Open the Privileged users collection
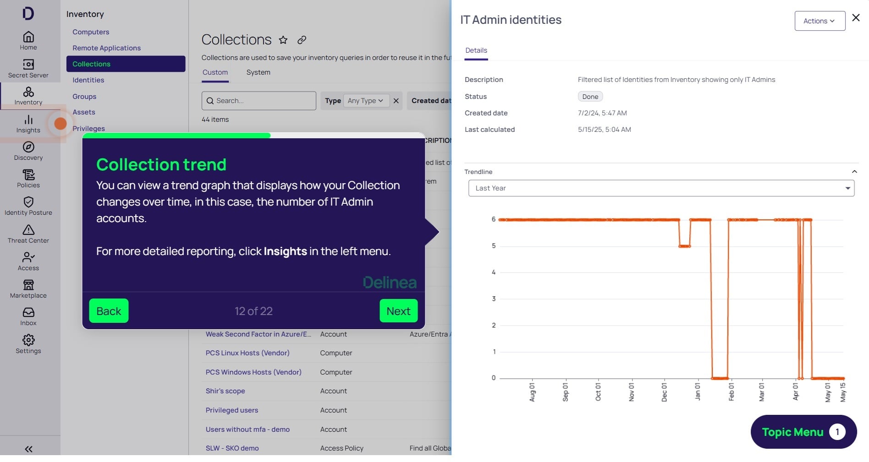 pyautogui.click(x=232, y=410)
